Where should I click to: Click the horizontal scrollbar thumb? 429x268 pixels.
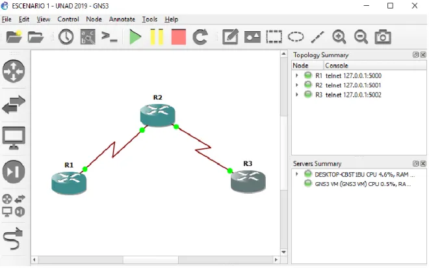coord(151,260)
